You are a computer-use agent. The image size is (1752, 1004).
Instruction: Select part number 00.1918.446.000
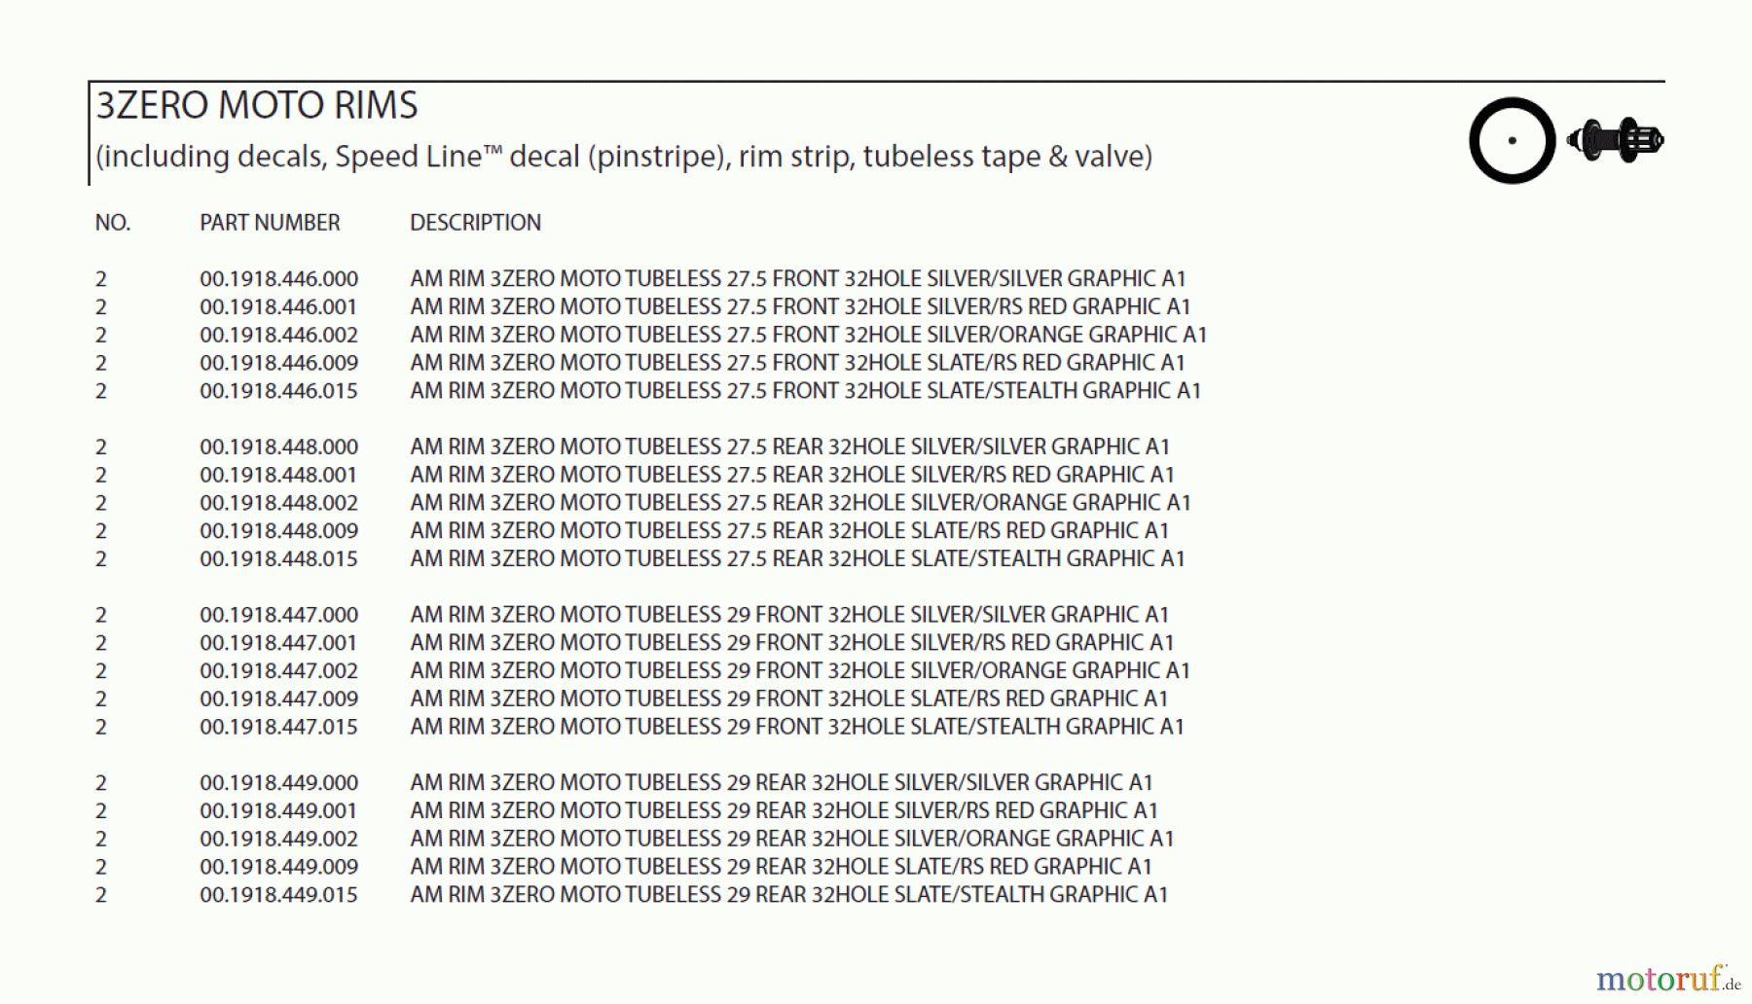[278, 279]
